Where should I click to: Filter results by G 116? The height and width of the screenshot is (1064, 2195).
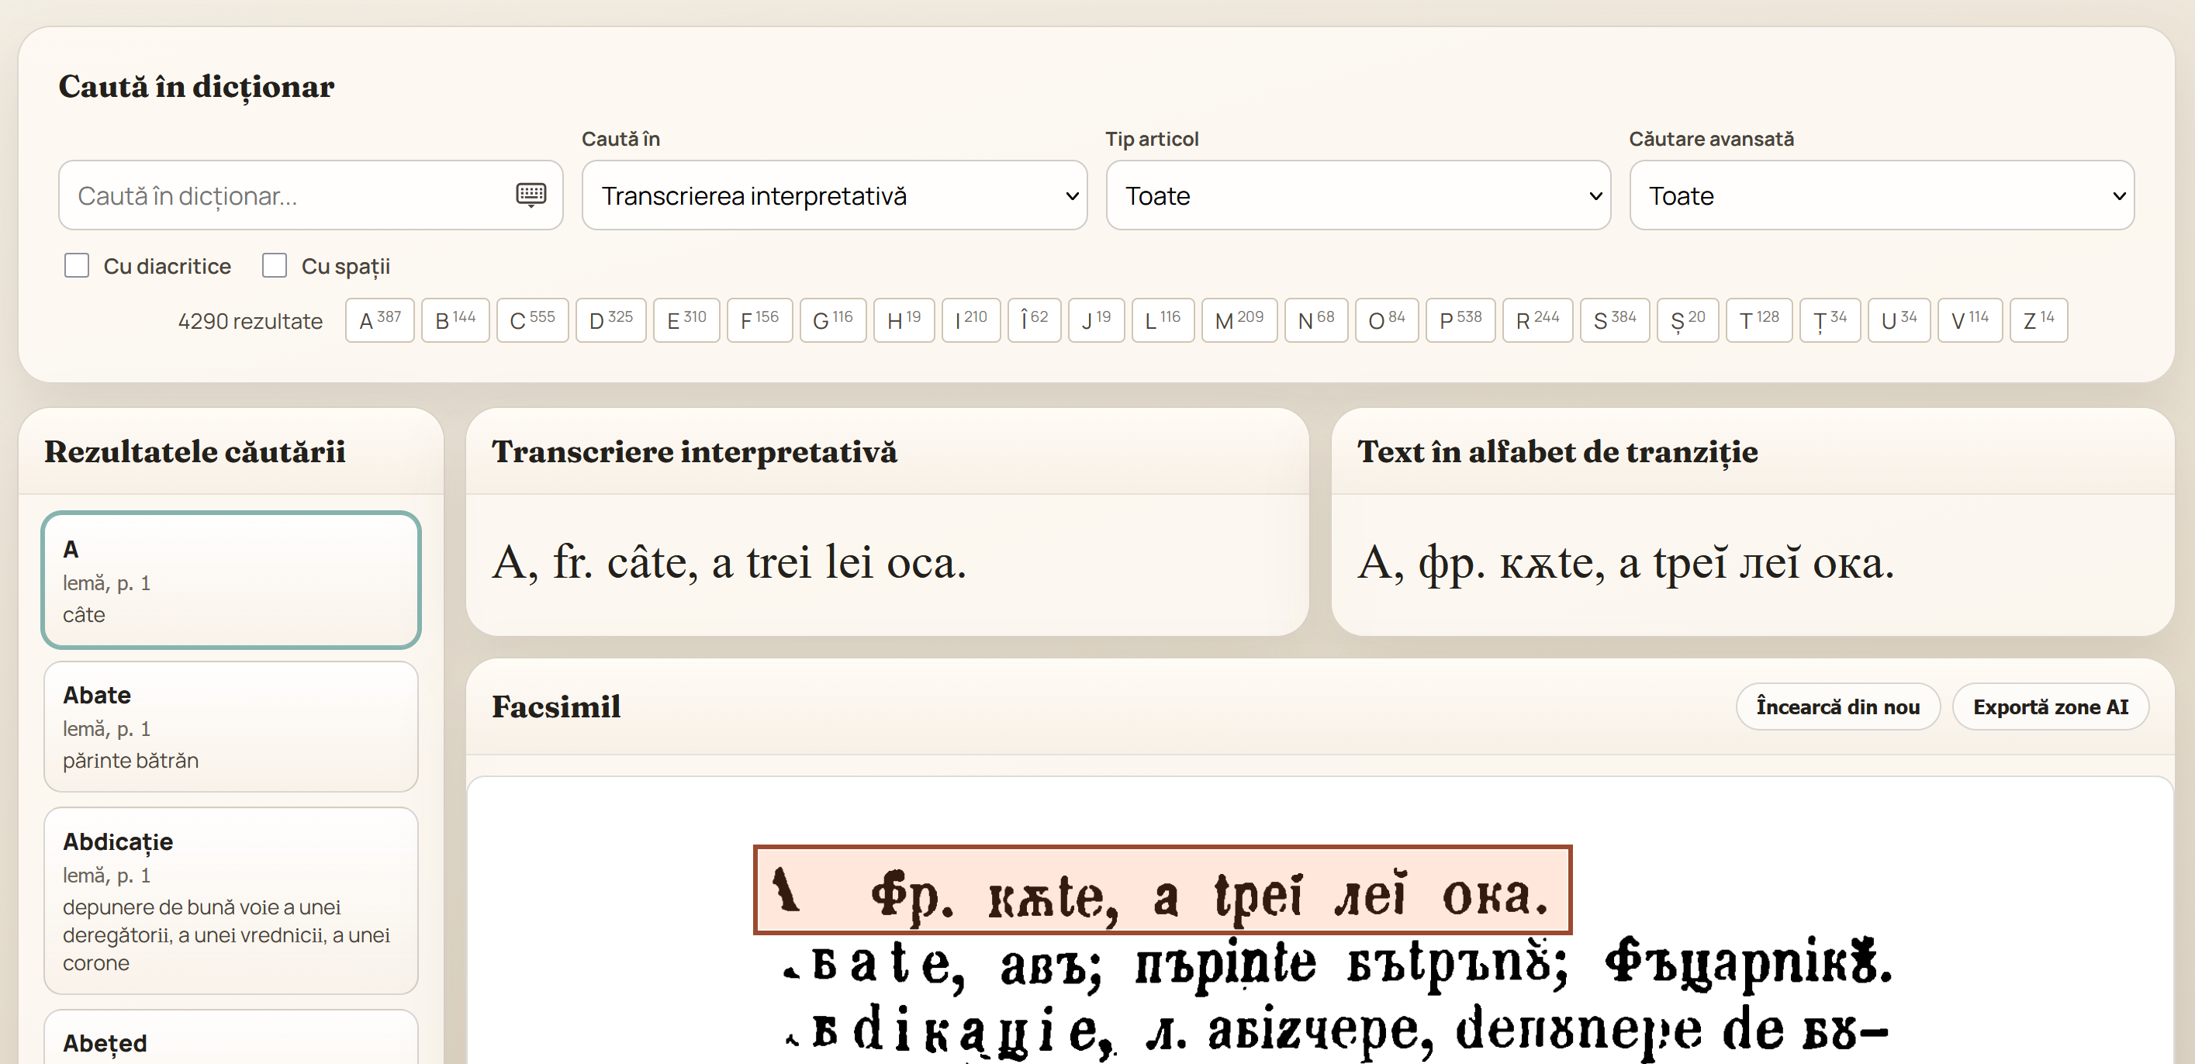point(833,320)
